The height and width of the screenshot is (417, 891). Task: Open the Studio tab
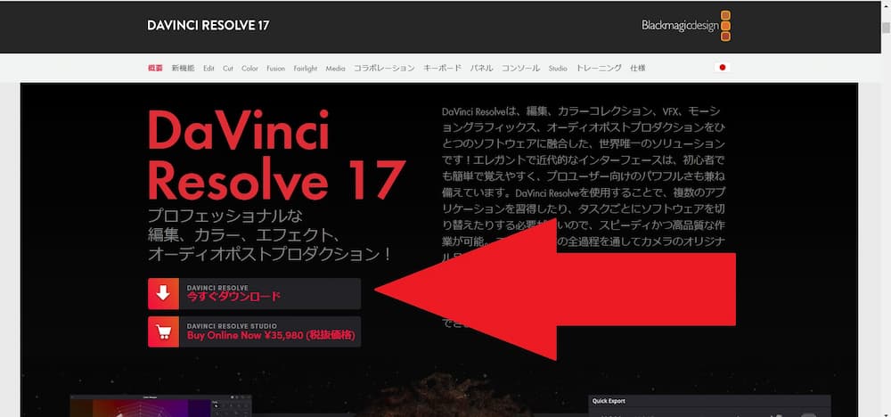[558, 69]
